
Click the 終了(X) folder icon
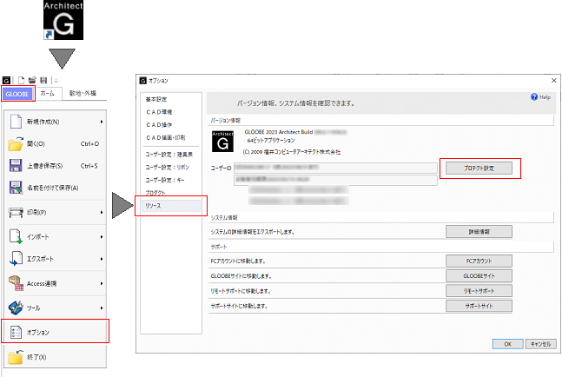click(x=16, y=357)
